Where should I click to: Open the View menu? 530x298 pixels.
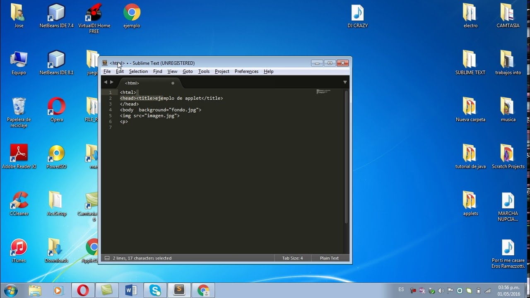coord(172,71)
